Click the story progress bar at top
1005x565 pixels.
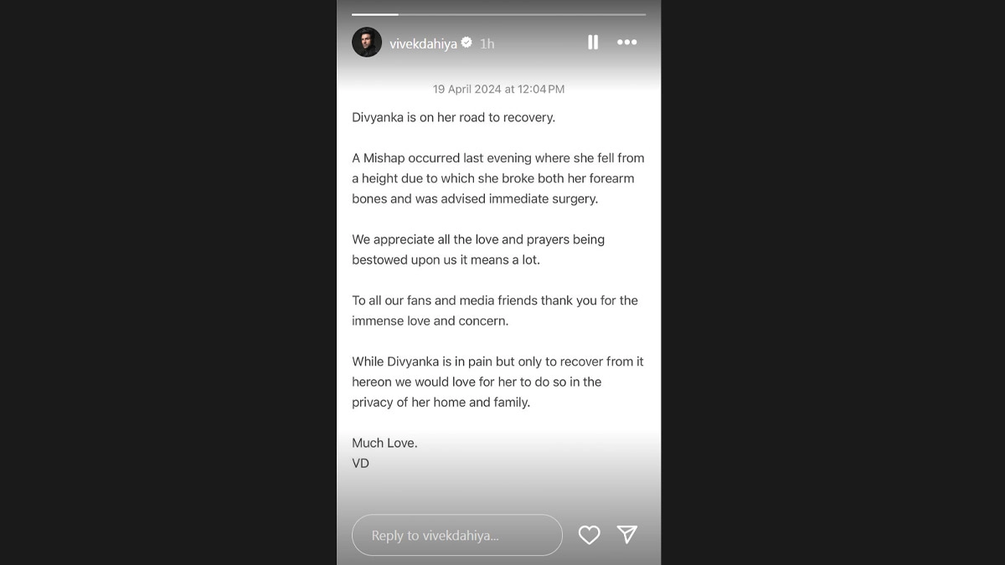498,14
